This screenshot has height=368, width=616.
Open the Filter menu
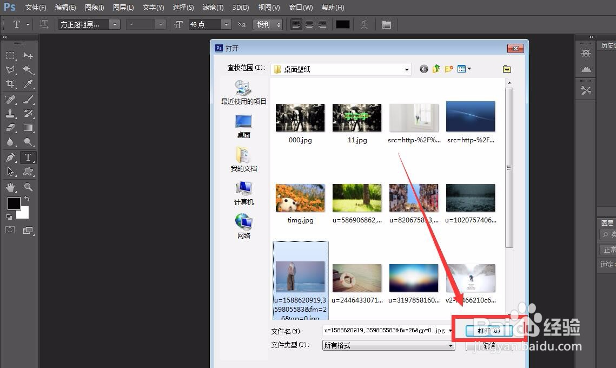click(213, 8)
